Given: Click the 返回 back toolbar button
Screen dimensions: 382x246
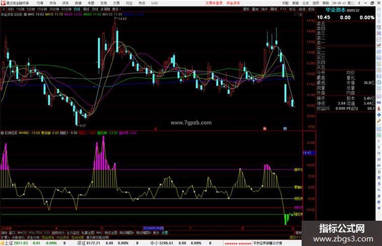Looking at the screenshot, I should click(x=311, y=9).
